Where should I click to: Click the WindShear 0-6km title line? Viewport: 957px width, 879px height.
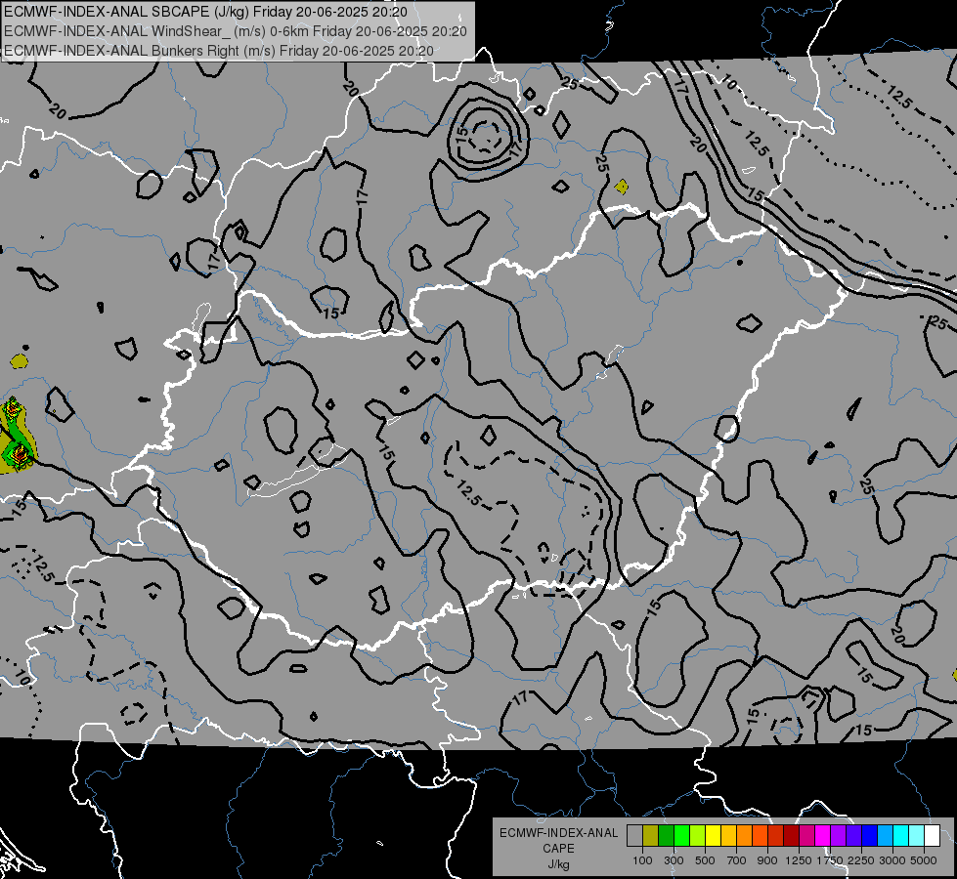236,31
